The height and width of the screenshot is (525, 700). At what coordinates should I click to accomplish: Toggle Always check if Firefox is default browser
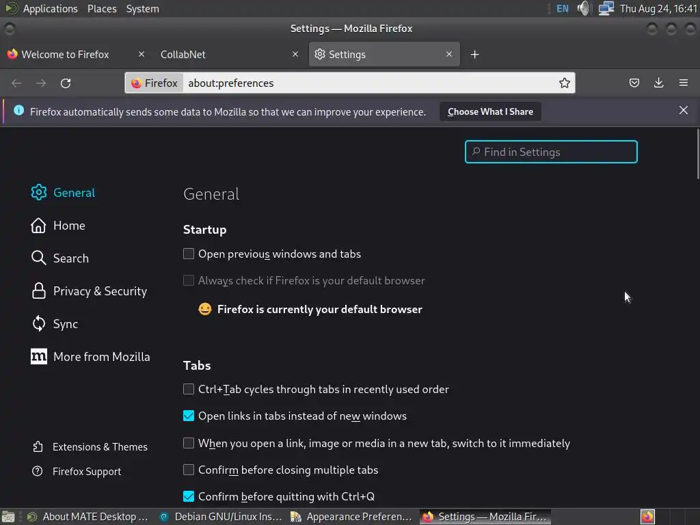coord(189,280)
